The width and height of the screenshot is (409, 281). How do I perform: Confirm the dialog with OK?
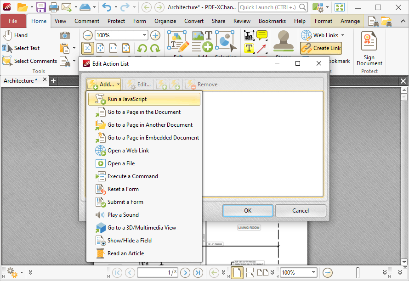click(248, 211)
